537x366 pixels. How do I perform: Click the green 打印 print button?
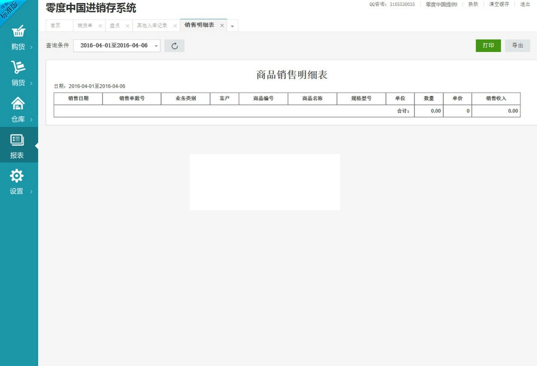click(x=488, y=45)
